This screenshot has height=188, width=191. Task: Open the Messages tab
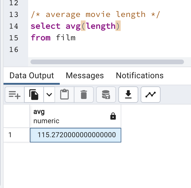pyautogui.click(x=85, y=76)
